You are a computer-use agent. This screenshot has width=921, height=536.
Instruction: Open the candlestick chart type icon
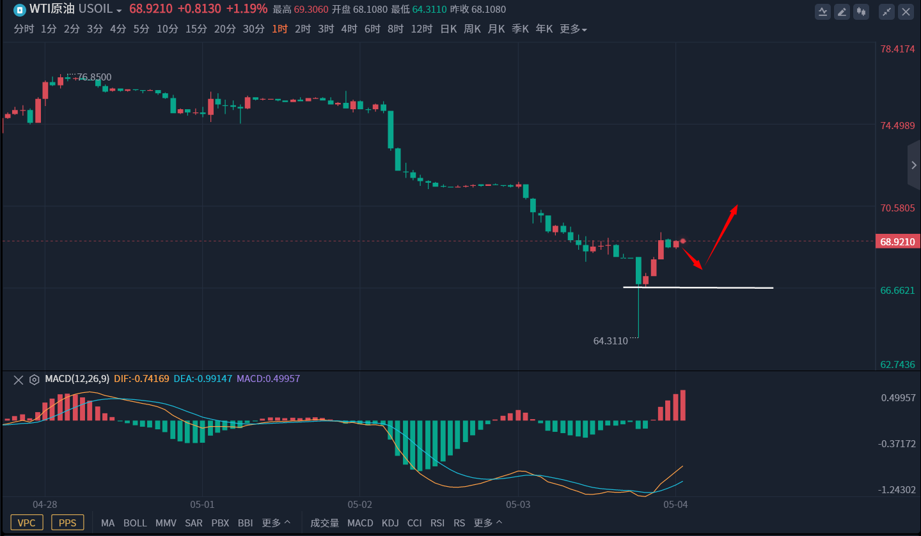click(x=862, y=11)
